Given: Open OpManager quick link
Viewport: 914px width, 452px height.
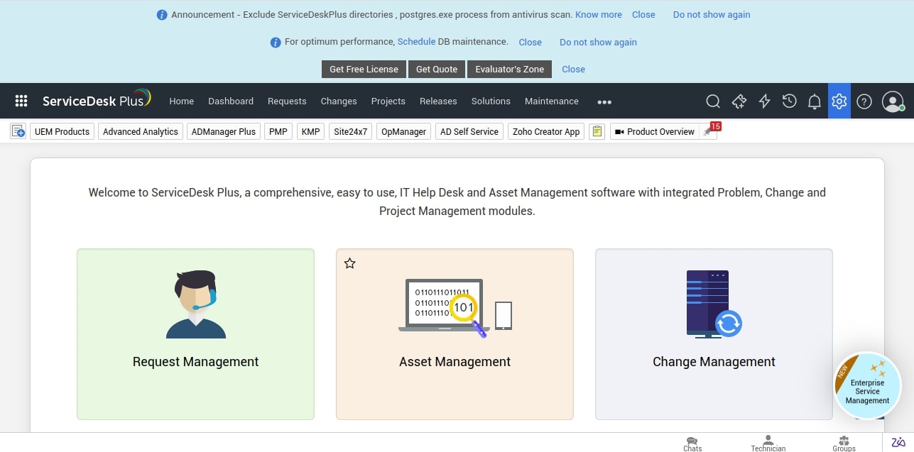Looking at the screenshot, I should [404, 131].
